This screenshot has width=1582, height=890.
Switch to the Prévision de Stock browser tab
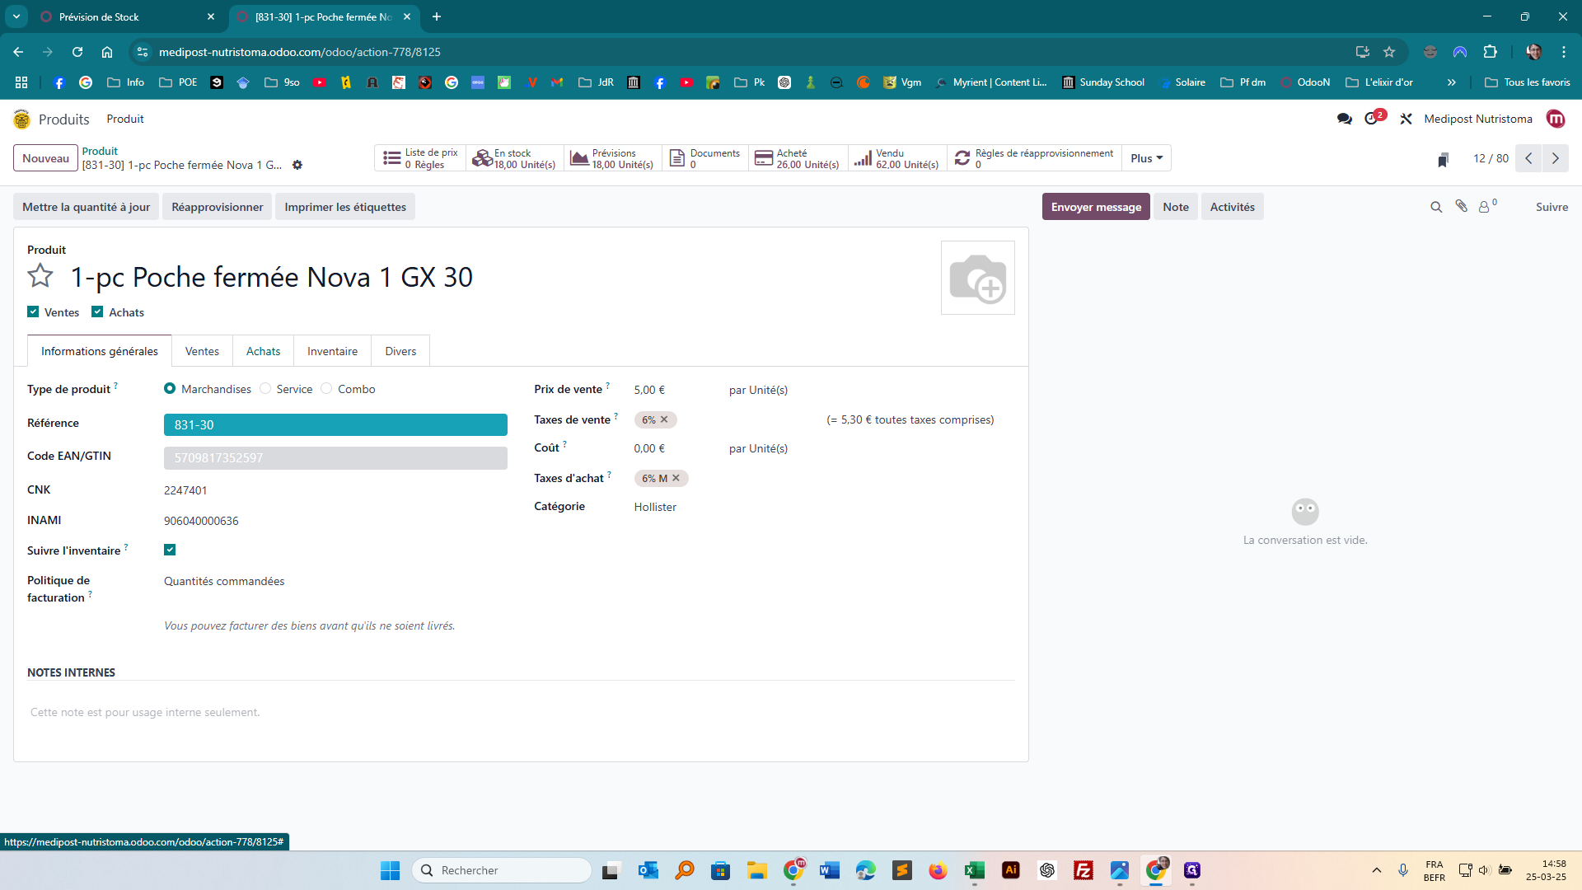[x=125, y=16]
